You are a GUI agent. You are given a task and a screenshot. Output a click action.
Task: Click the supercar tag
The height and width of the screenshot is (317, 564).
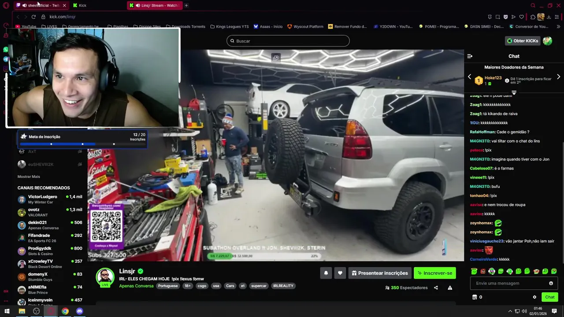coord(259,286)
